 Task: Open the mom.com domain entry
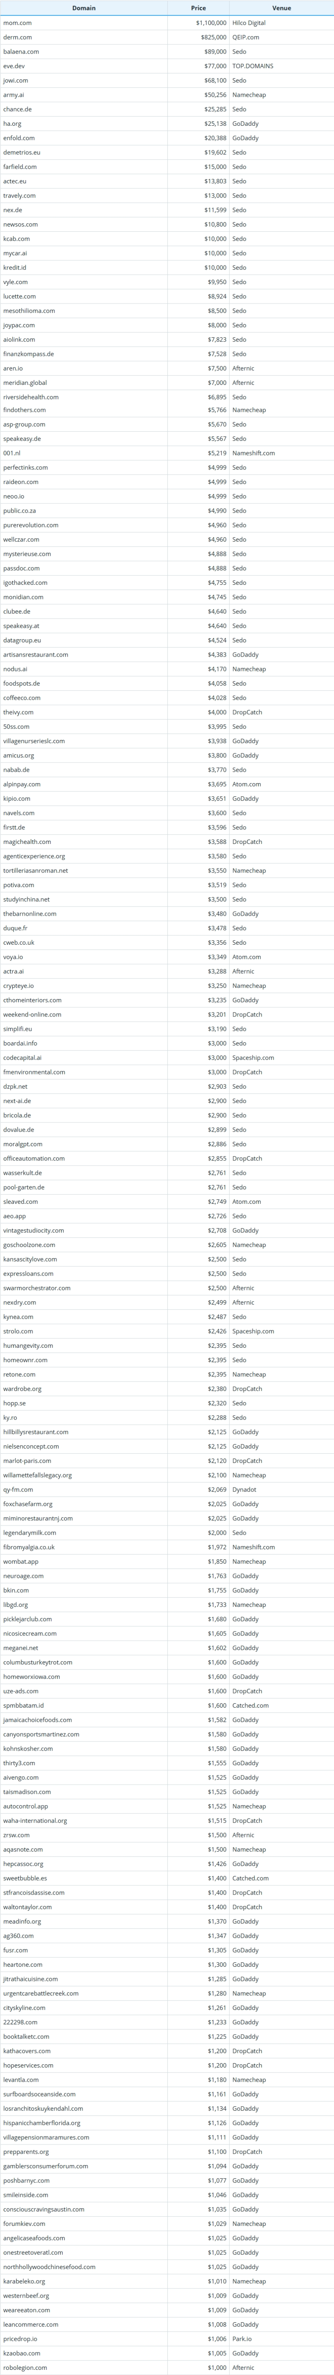(17, 23)
